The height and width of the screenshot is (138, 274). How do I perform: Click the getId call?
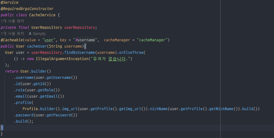point(39,84)
